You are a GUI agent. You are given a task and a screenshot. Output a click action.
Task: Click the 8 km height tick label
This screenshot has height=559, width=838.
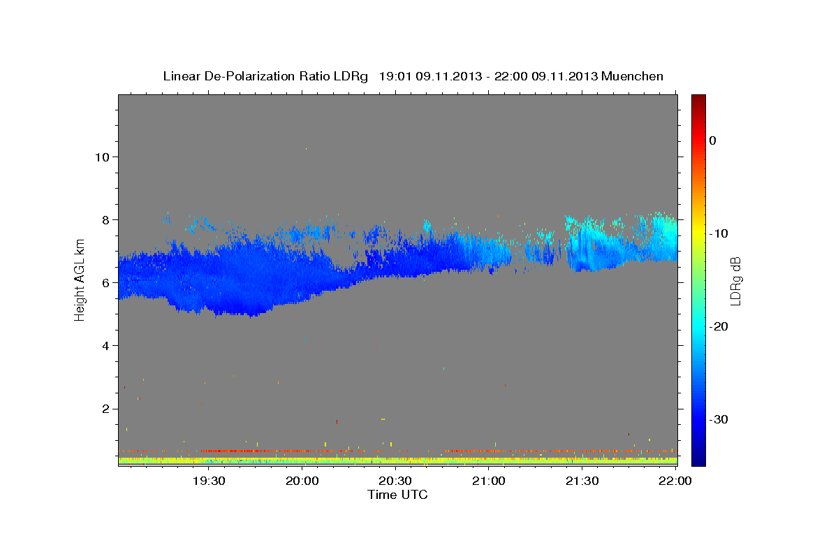(104, 219)
